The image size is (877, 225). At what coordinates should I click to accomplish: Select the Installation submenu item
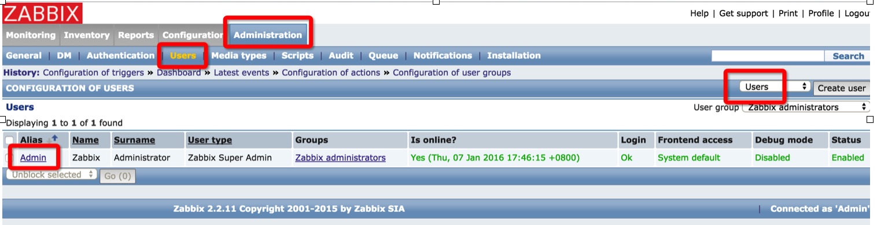point(514,56)
